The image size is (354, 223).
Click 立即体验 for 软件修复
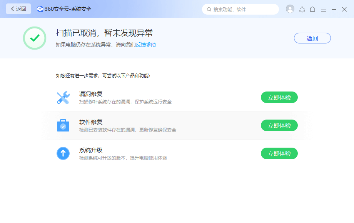279,125
